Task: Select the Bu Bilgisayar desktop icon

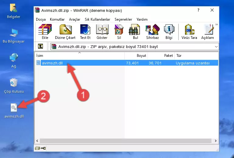Action: point(14,36)
